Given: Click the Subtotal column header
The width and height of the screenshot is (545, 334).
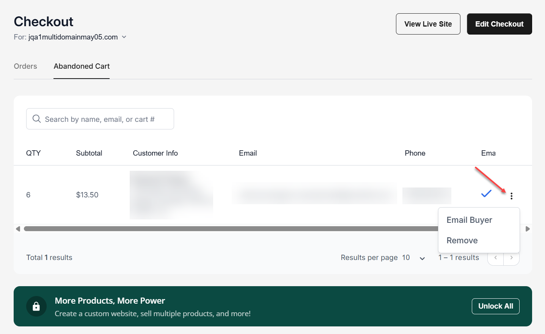Looking at the screenshot, I should (x=89, y=153).
